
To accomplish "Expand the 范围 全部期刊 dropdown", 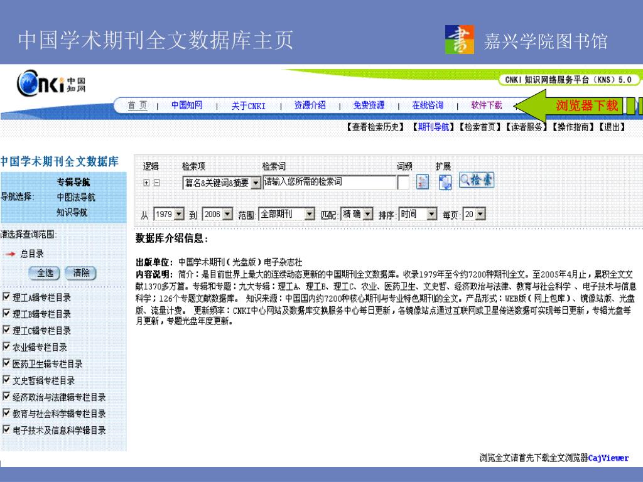I will tap(286, 214).
